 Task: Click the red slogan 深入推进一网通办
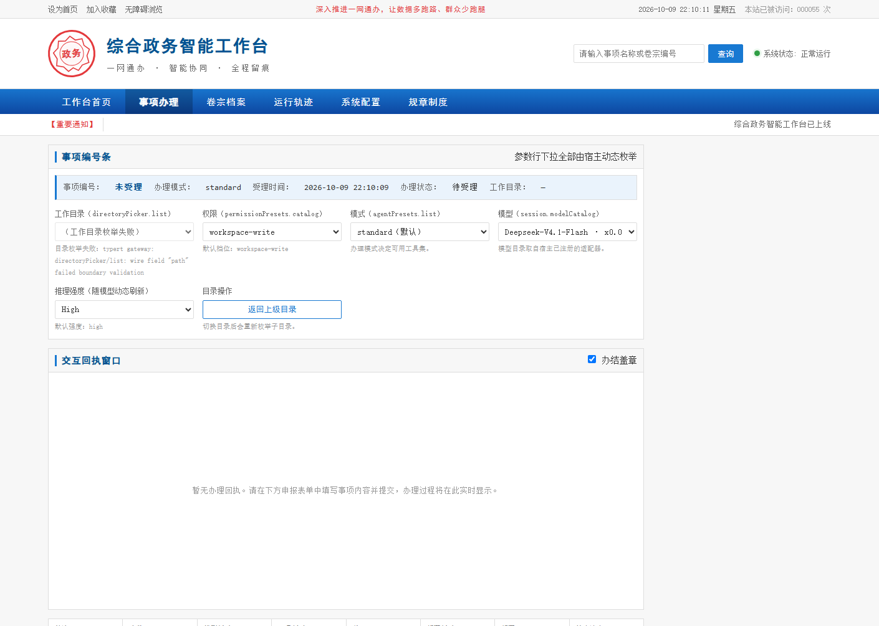[400, 9]
